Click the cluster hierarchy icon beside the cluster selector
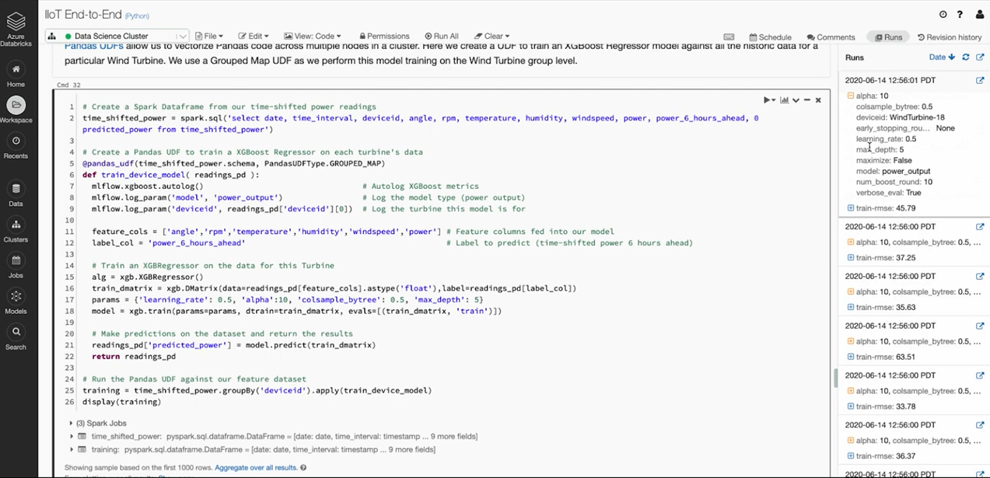 (51, 36)
